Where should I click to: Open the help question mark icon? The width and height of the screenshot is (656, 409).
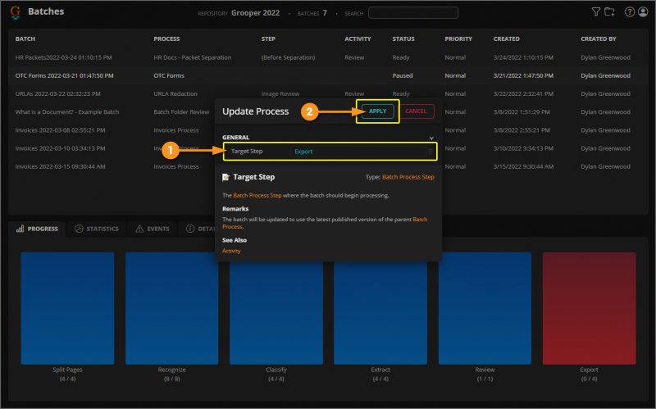(630, 12)
